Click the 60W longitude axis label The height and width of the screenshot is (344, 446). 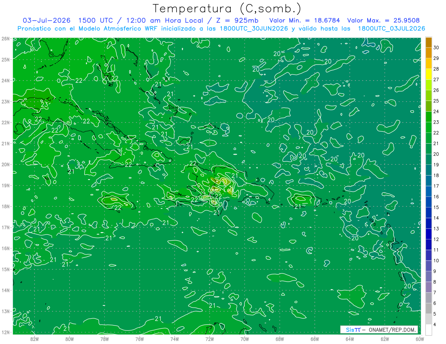(x=420, y=339)
